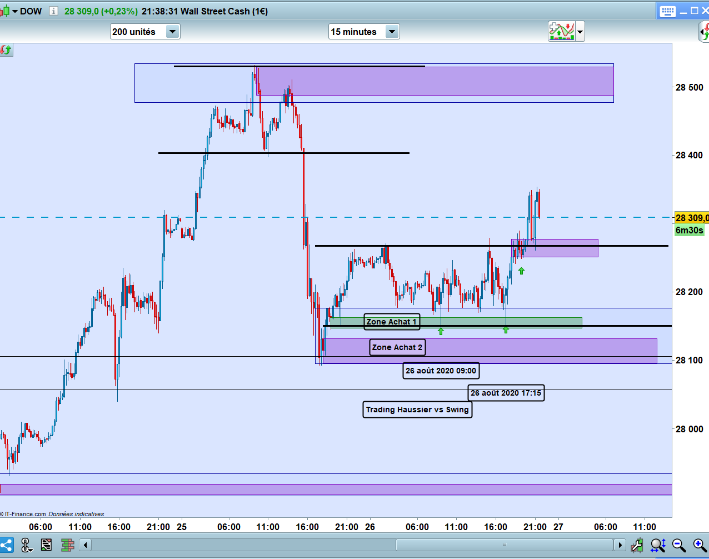
Task: Open the order book bars icon
Action: 68,545
